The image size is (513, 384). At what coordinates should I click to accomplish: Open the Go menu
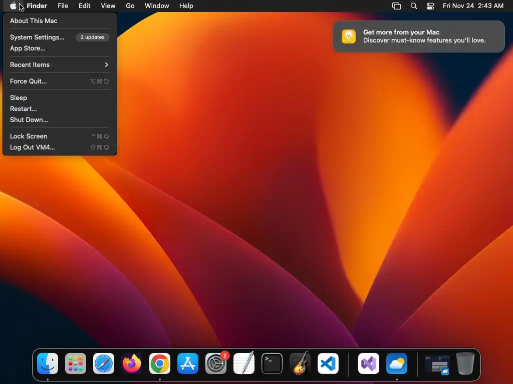(130, 6)
